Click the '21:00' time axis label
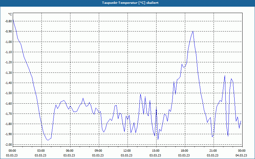This screenshot has height=159, width=255. tap(214, 150)
